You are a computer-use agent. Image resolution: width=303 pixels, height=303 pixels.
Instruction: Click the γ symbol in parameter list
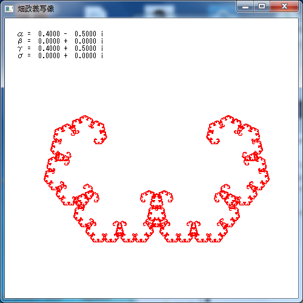point(20,48)
